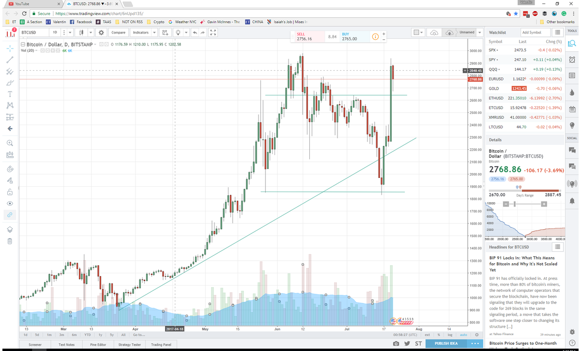581x351 pixels.
Task: Open the hotlist flame icon in right sidebar
Action: [x=572, y=92]
